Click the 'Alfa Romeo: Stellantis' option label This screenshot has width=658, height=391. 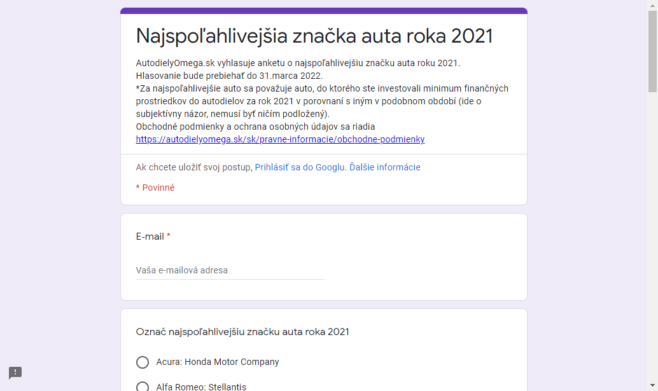(x=201, y=387)
